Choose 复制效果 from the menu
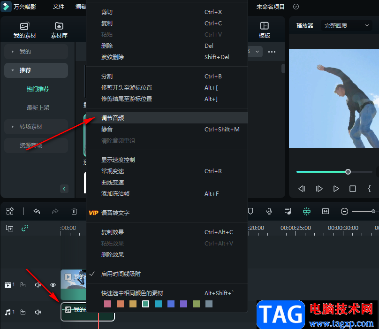This screenshot has width=379, height=329. pos(167,232)
